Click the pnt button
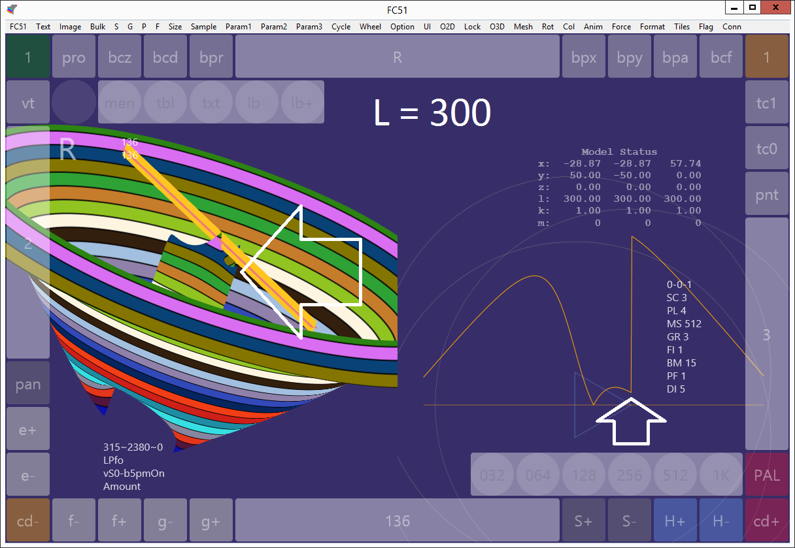The height and width of the screenshot is (548, 795). 767,194
